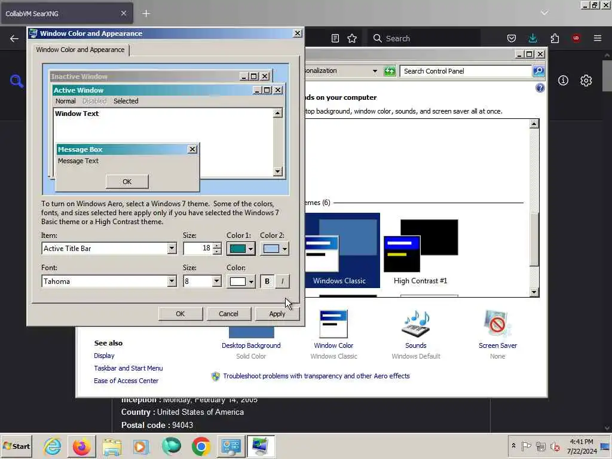The width and height of the screenshot is (612, 459).
Task: Open the Color 2 dropdown arrow
Action: [x=284, y=249]
